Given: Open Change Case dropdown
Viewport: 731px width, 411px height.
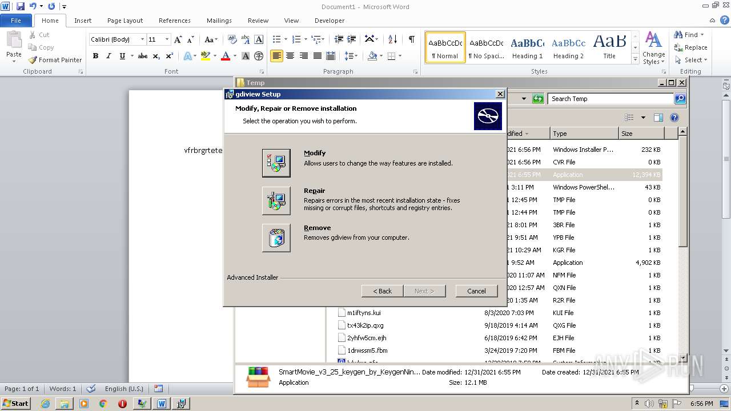Looking at the screenshot, I should (x=211, y=39).
